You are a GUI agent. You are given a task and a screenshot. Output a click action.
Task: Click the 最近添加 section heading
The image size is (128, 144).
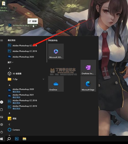pos(11,40)
